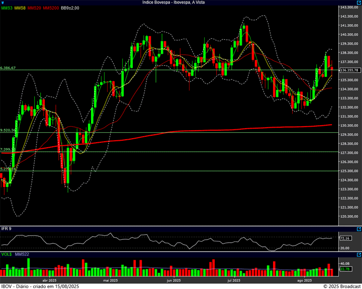The width and height of the screenshot is (362, 289).
Task: Click the chart title Índice Bovespa - Ibovespa, A Vista
Action: click(173, 3)
